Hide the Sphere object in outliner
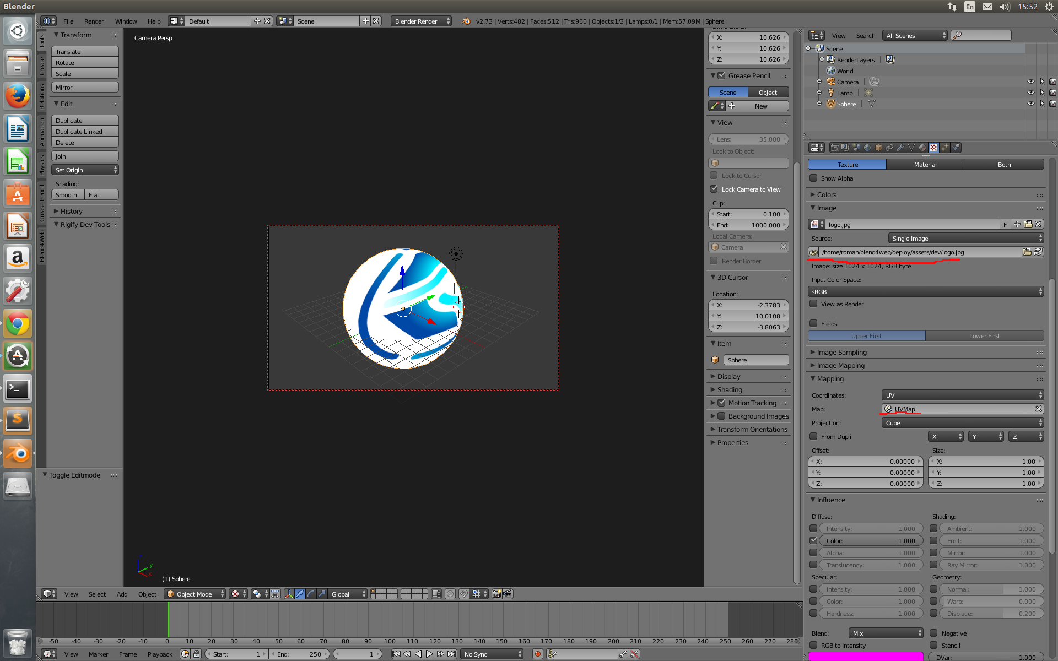 [x=1030, y=104]
